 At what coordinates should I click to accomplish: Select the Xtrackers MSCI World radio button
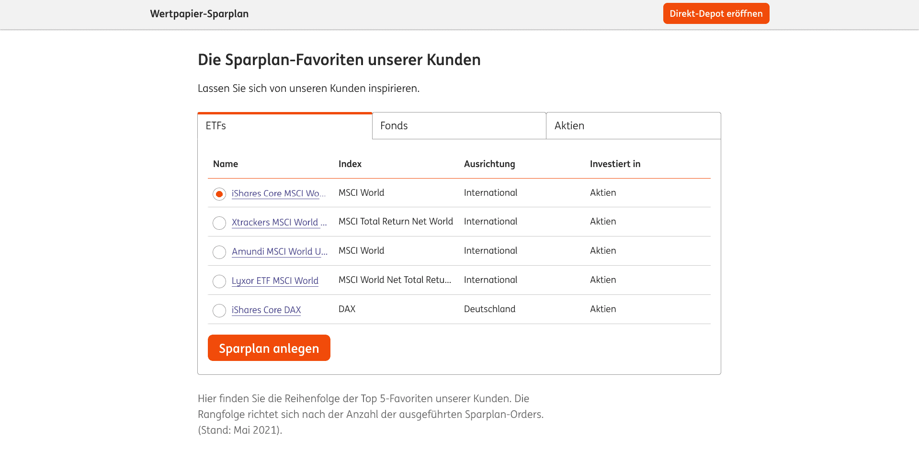[x=219, y=223]
